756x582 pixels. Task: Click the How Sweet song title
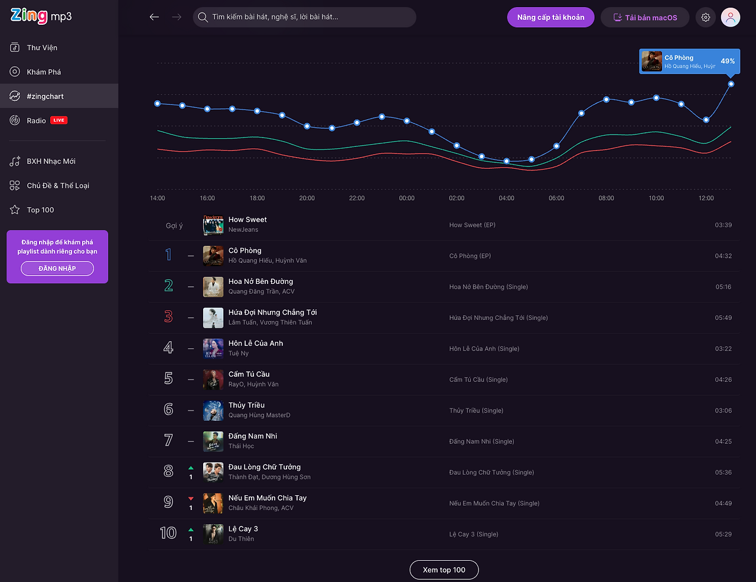point(247,220)
